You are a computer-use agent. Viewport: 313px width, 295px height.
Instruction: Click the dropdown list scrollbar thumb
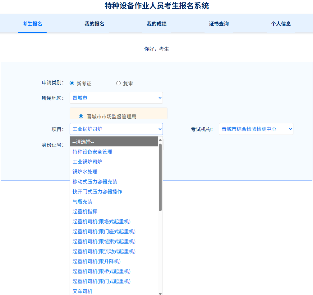pyautogui.click(x=160, y=177)
